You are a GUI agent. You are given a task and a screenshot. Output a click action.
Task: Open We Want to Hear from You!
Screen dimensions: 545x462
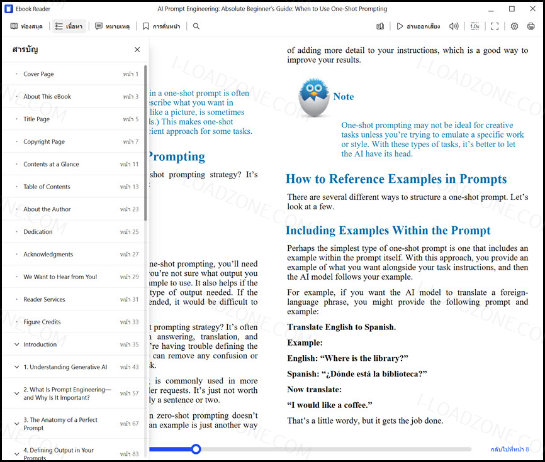(x=74, y=277)
